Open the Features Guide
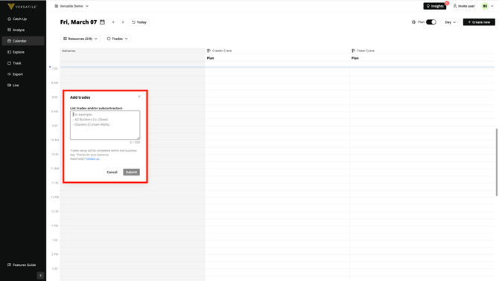This screenshot has width=499, height=281. pyautogui.click(x=22, y=265)
